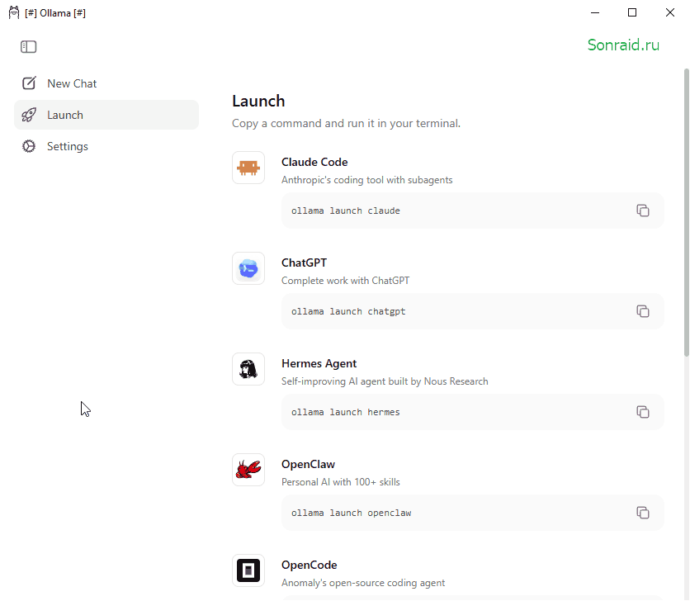Click the 'ollama launch hermes' command text
Screen dimensions: 690x601
346,412
